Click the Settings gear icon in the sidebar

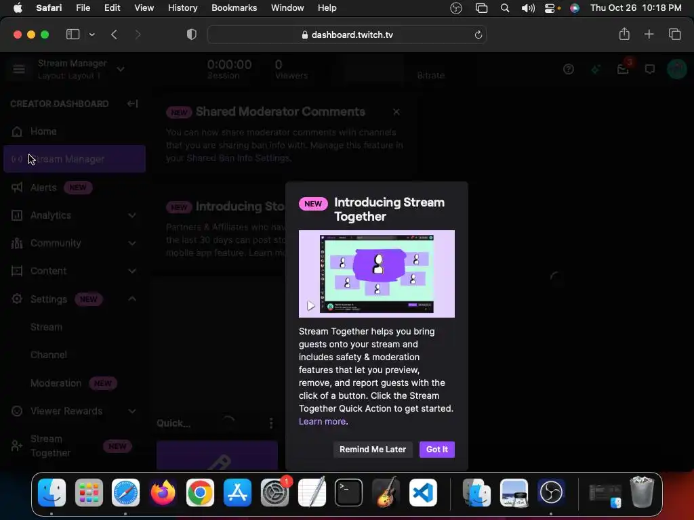click(x=17, y=299)
